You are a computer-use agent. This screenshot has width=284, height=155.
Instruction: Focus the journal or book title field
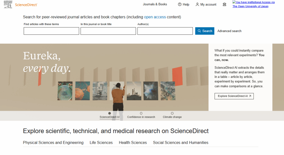coord(108,31)
